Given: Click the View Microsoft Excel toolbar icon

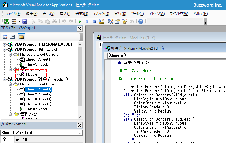Looking at the screenshot, I should coord(7,21).
